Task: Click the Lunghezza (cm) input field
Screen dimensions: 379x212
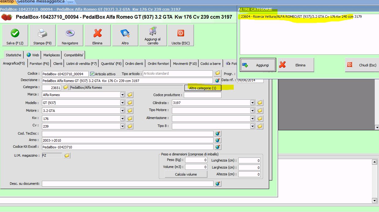Action: coord(249,160)
